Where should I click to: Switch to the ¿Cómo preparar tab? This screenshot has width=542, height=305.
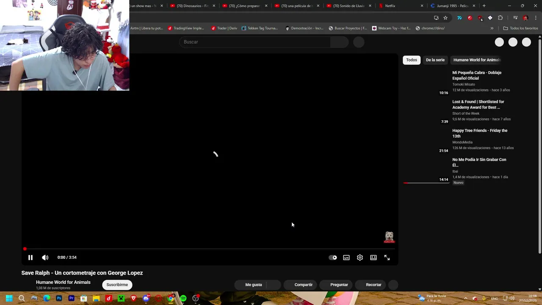(245, 6)
